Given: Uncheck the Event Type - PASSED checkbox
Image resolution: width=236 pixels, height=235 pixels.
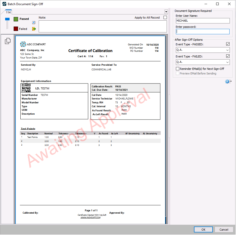Looking at the screenshot, I should pyautogui.click(x=228, y=44).
